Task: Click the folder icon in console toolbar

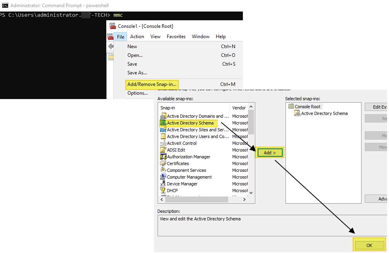Action: (111, 57)
